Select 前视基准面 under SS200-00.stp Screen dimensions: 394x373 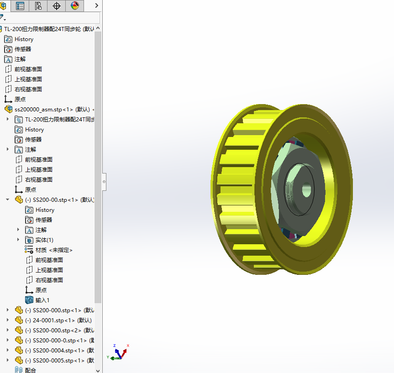coord(44,260)
